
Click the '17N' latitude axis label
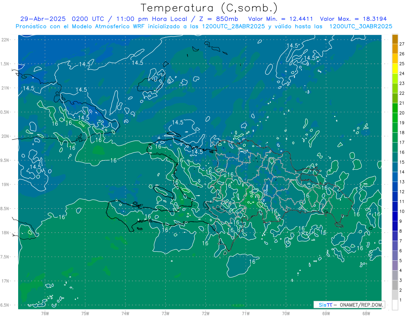coord(5,281)
